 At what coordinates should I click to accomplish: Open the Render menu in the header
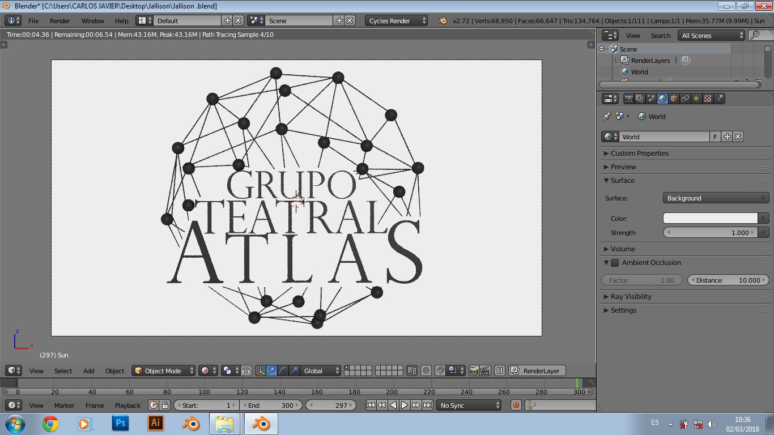coord(59,20)
